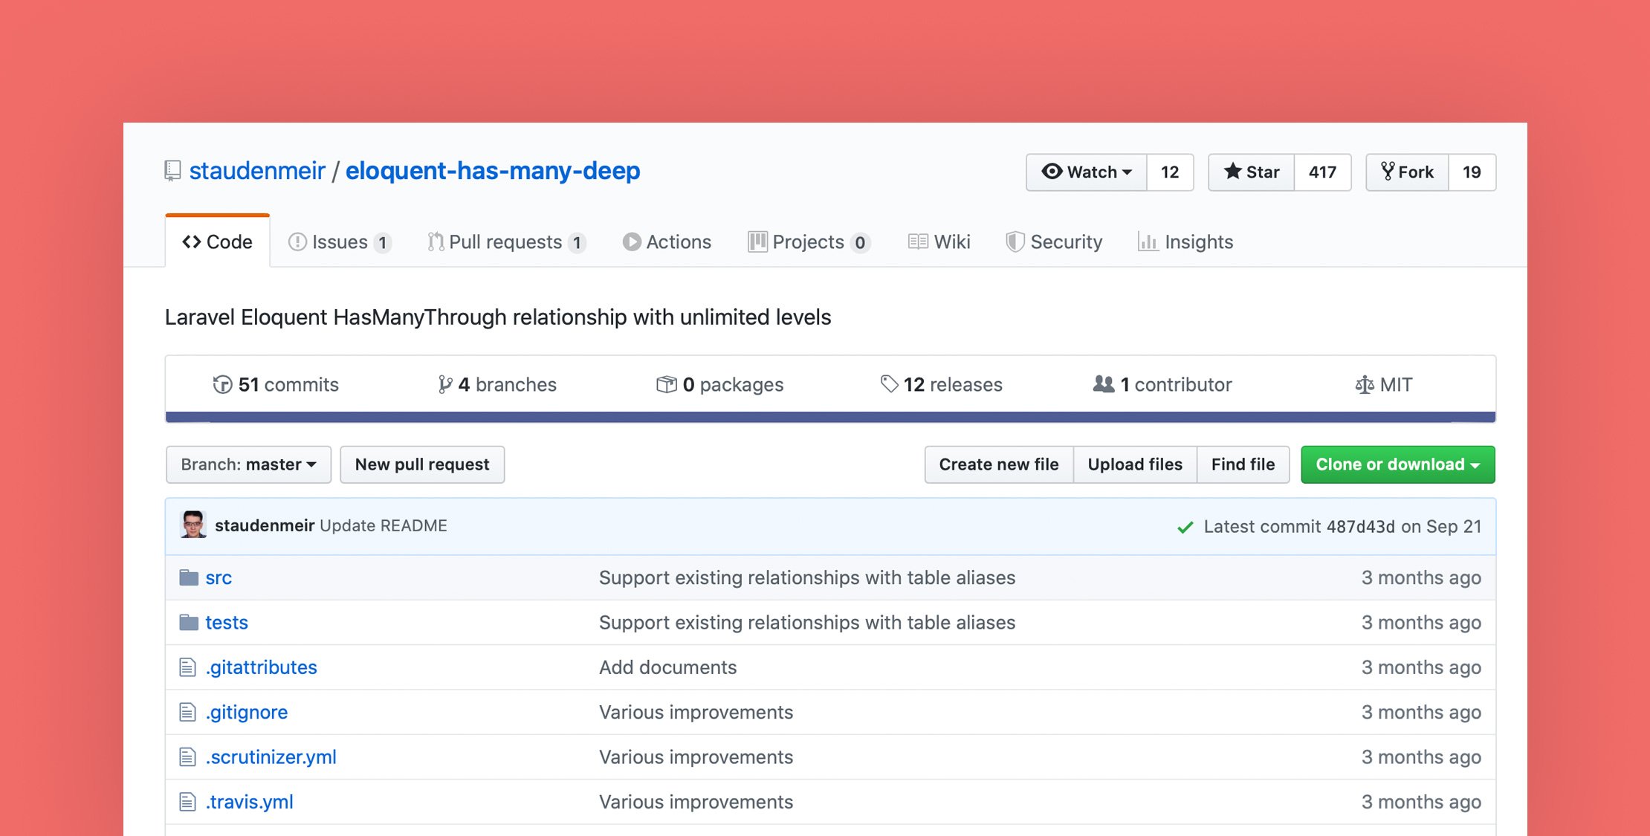Screen dimensions: 1650x836
Task: Open the staudenmeir commit author link
Action: tap(265, 526)
